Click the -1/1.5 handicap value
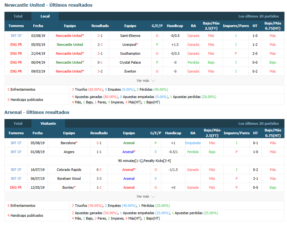 [173, 170]
